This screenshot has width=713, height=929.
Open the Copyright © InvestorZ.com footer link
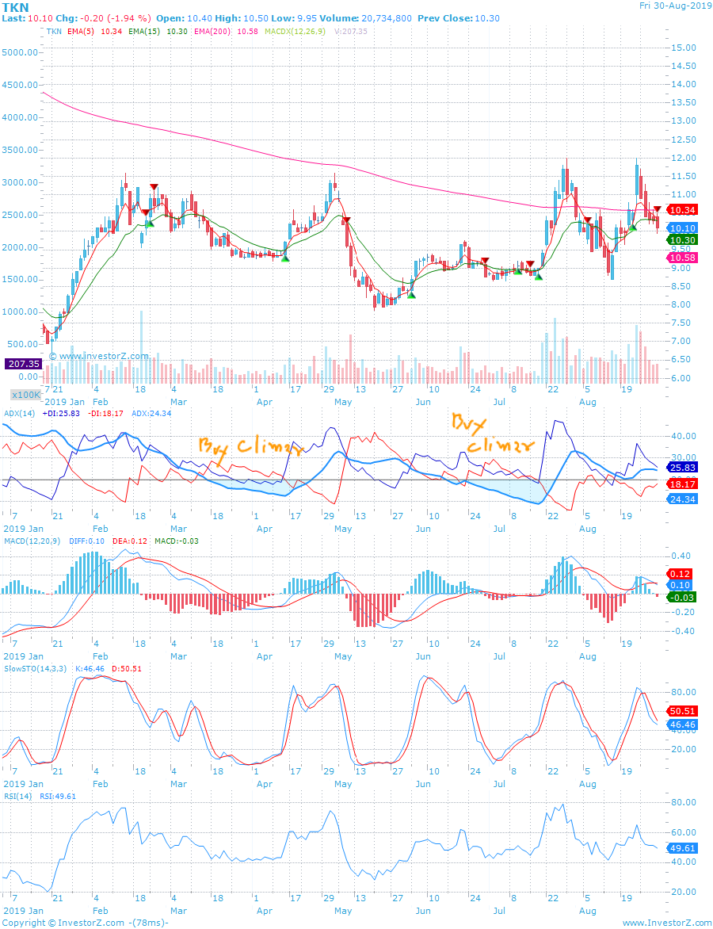coord(64,923)
